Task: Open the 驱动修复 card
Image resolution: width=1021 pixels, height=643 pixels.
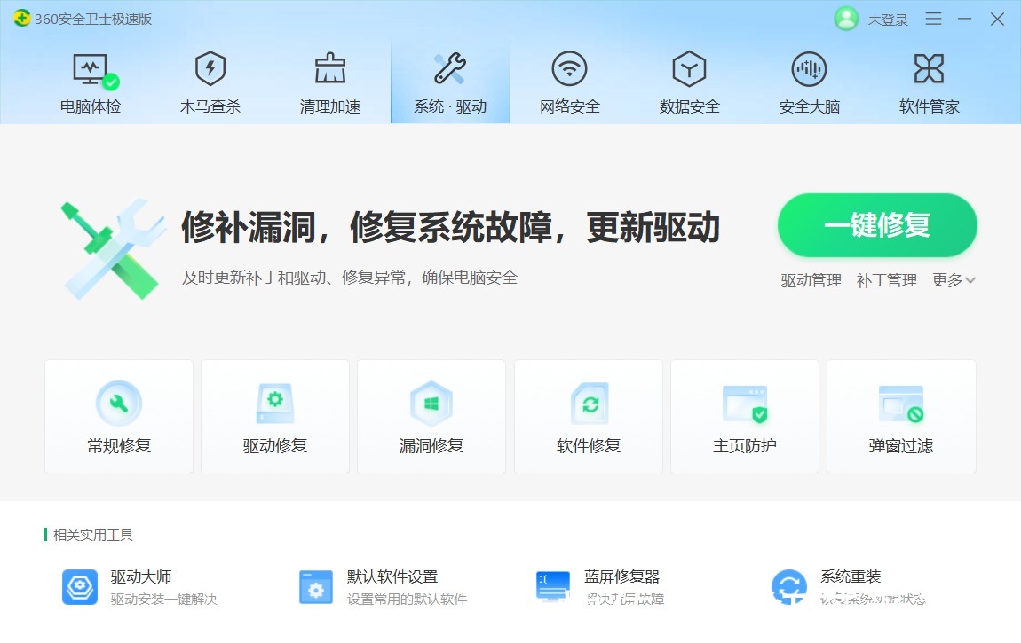Action: (275, 417)
